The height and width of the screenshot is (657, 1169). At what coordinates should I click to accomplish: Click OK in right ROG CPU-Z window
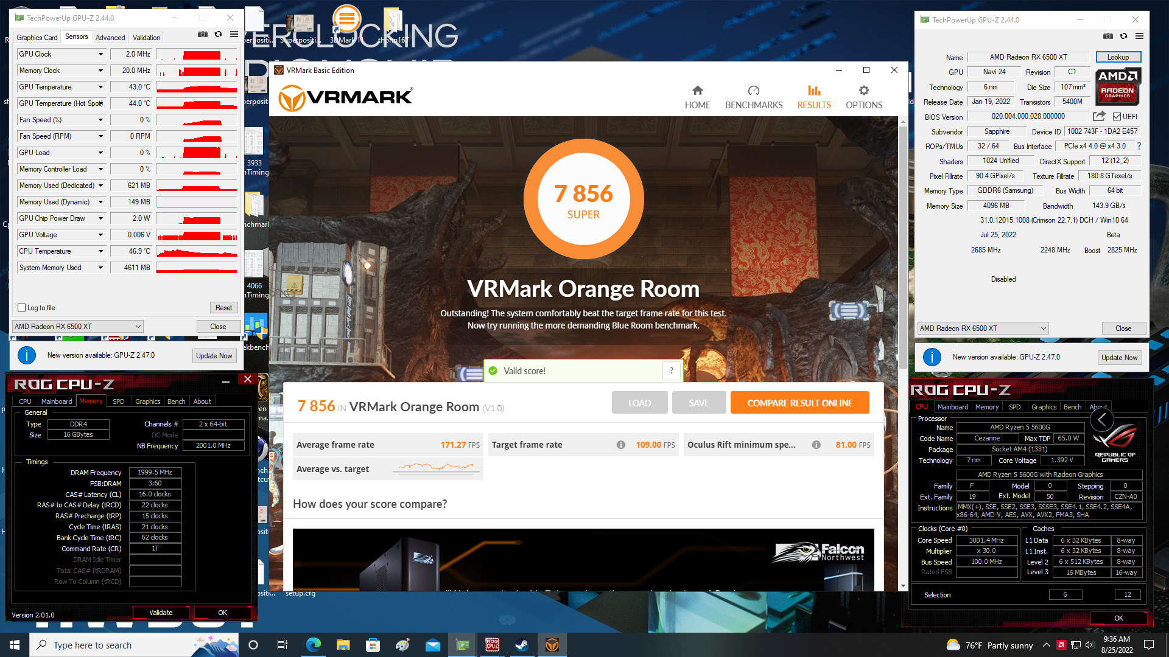1118,618
